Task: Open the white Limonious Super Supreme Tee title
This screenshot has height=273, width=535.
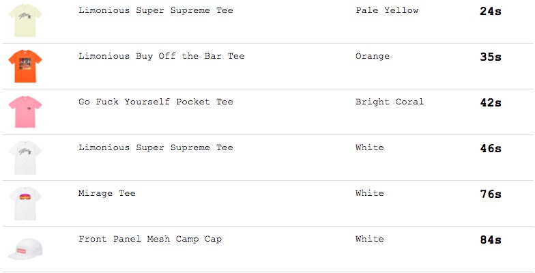Action: pyautogui.click(x=156, y=147)
